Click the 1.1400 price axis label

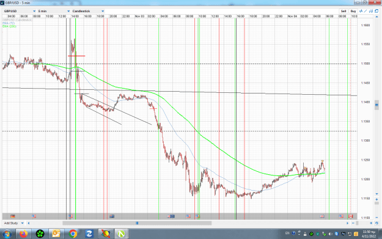tap(365, 102)
